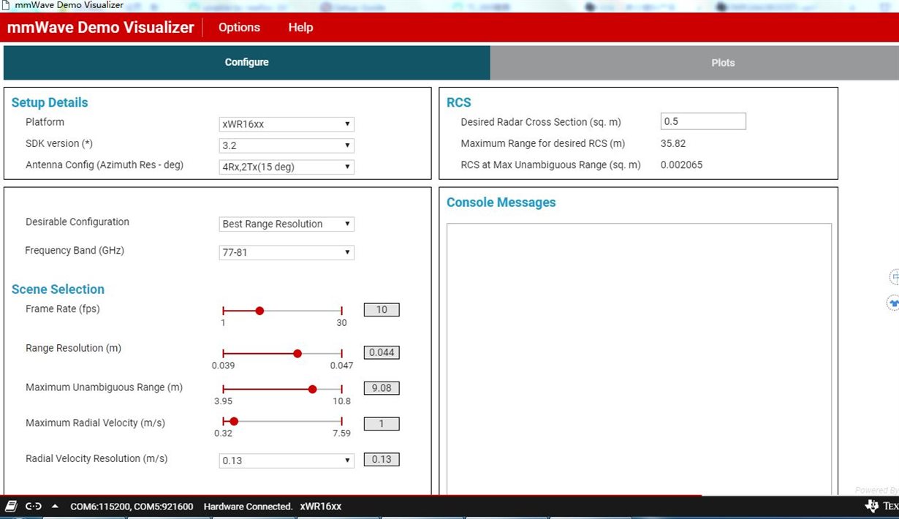This screenshot has width=899, height=519.
Task: Open the Help menu
Action: [300, 28]
